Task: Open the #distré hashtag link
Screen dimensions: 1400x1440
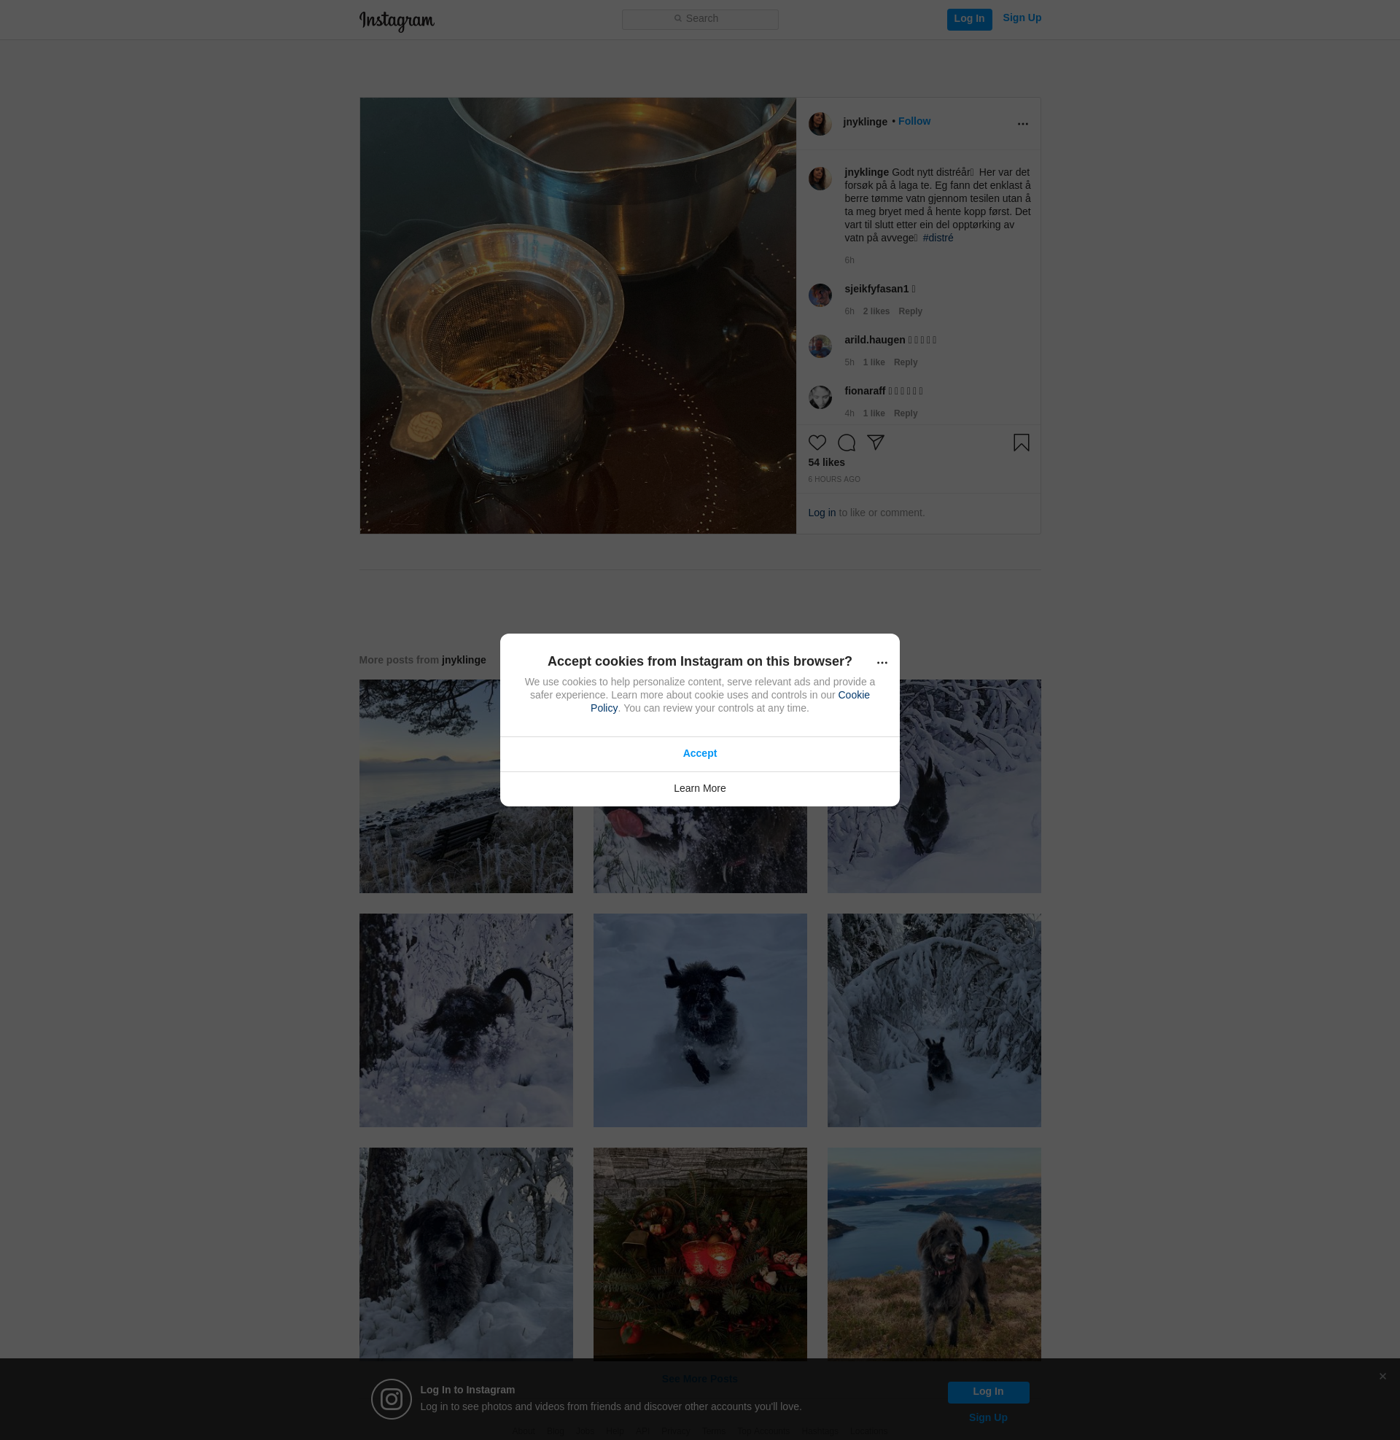Action: (938, 238)
